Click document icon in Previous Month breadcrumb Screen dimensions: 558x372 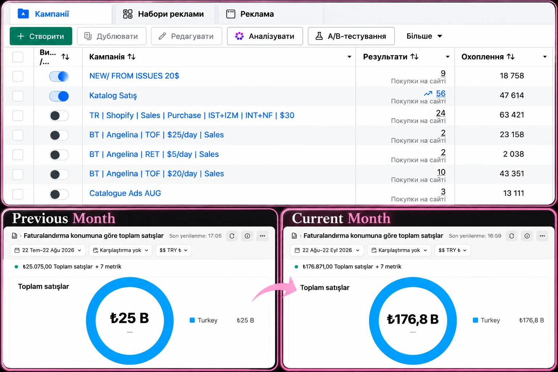click(x=15, y=236)
